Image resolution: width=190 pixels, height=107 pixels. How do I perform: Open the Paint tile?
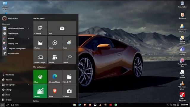coord(69,43)
